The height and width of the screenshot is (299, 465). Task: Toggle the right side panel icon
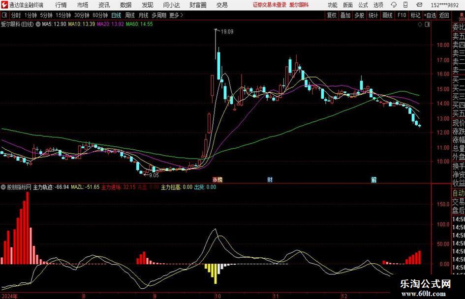coord(427,25)
